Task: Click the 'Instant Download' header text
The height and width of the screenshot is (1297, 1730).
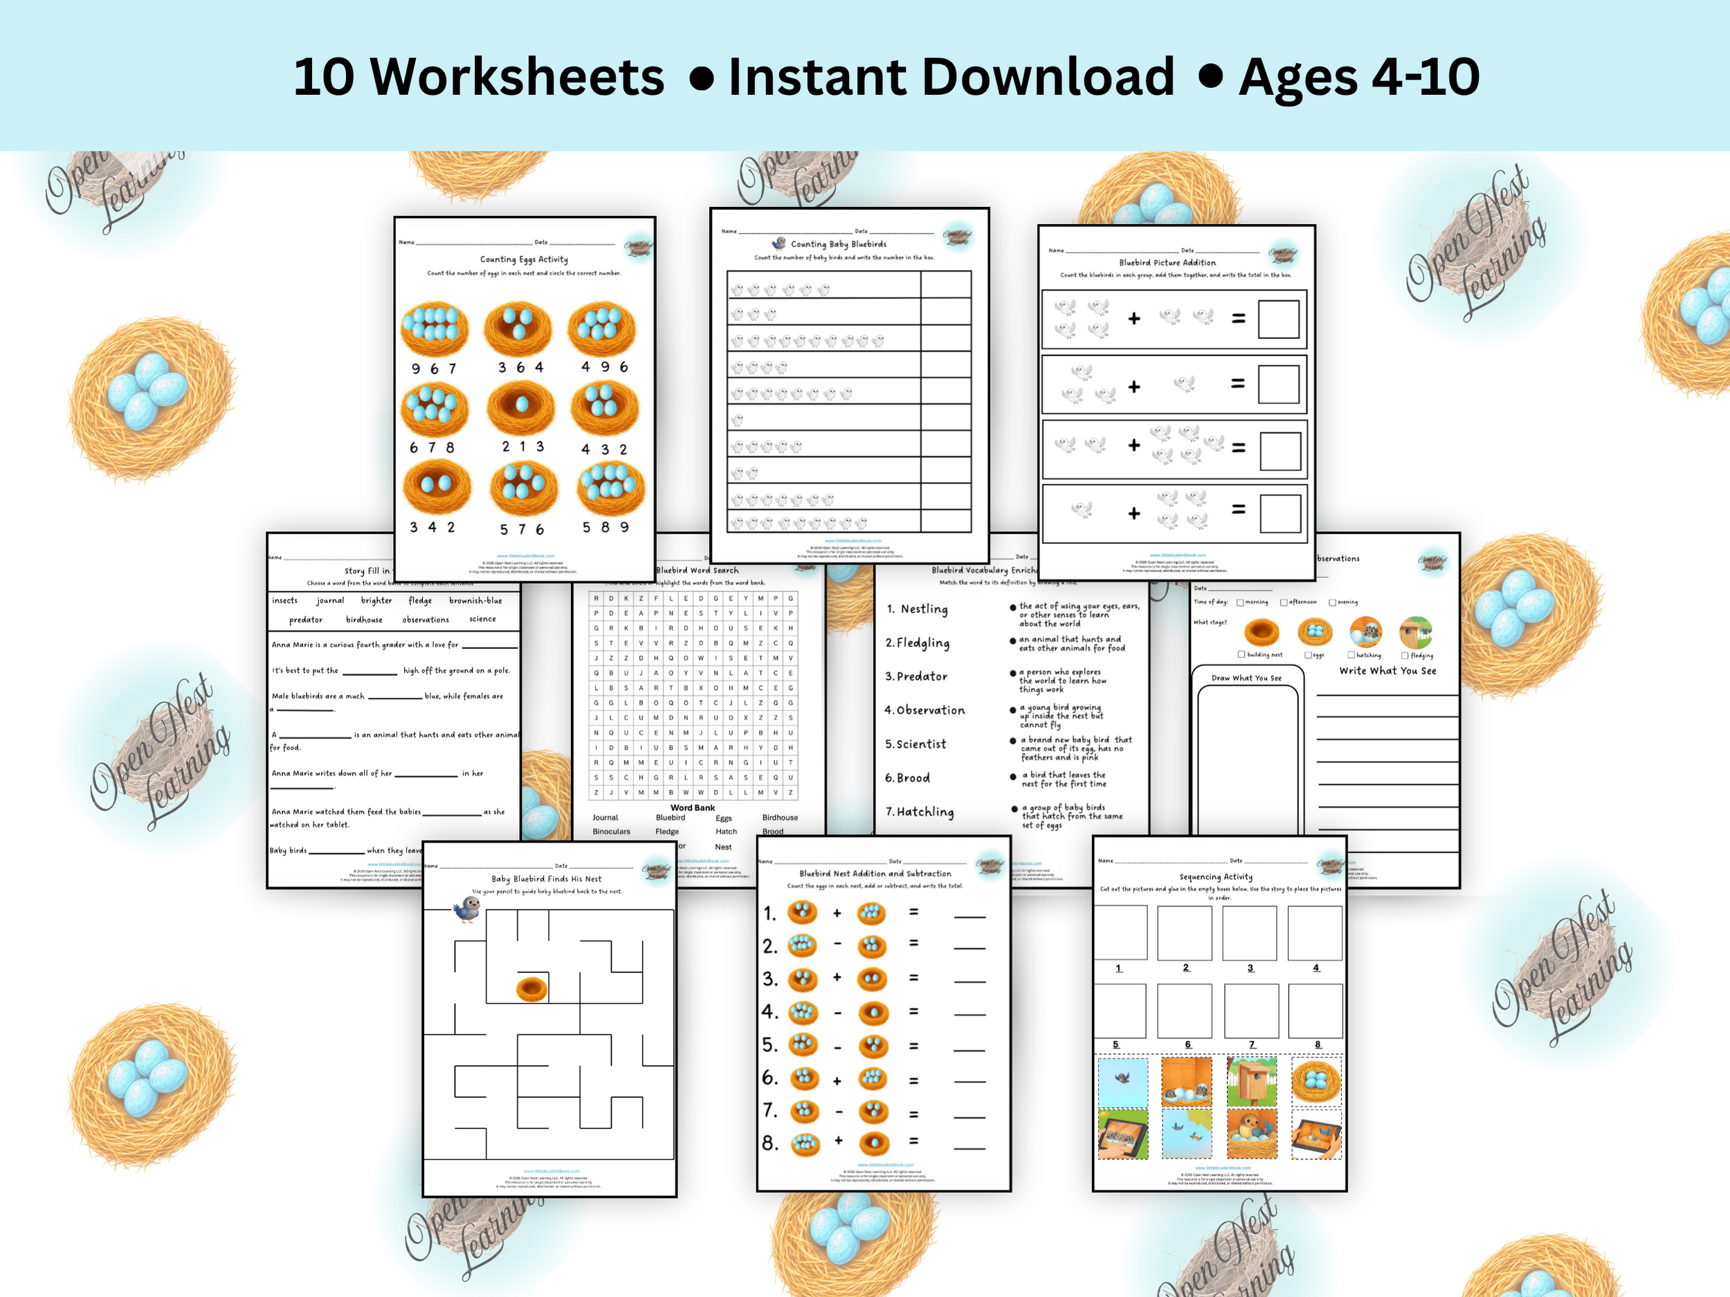Action: point(951,77)
